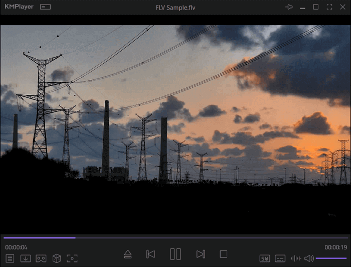Adjust the volume slider

(331, 258)
